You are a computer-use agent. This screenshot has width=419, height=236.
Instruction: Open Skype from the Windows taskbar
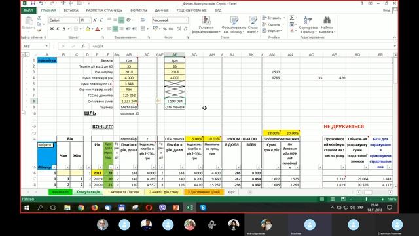pos(203,208)
